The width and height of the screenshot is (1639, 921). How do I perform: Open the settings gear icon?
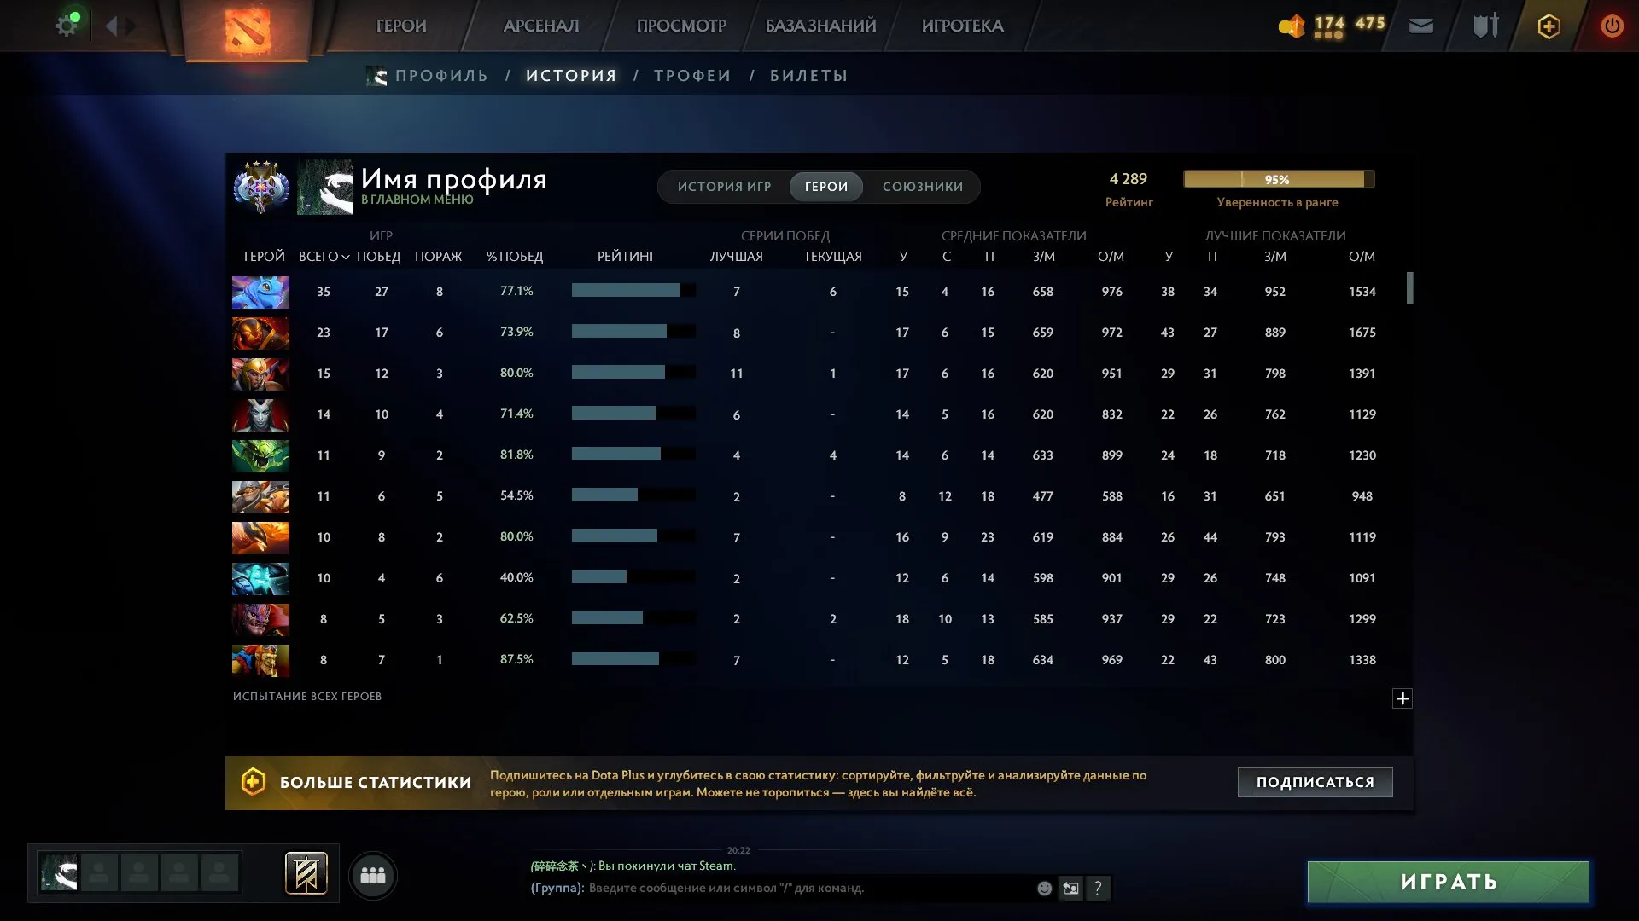coord(67,26)
